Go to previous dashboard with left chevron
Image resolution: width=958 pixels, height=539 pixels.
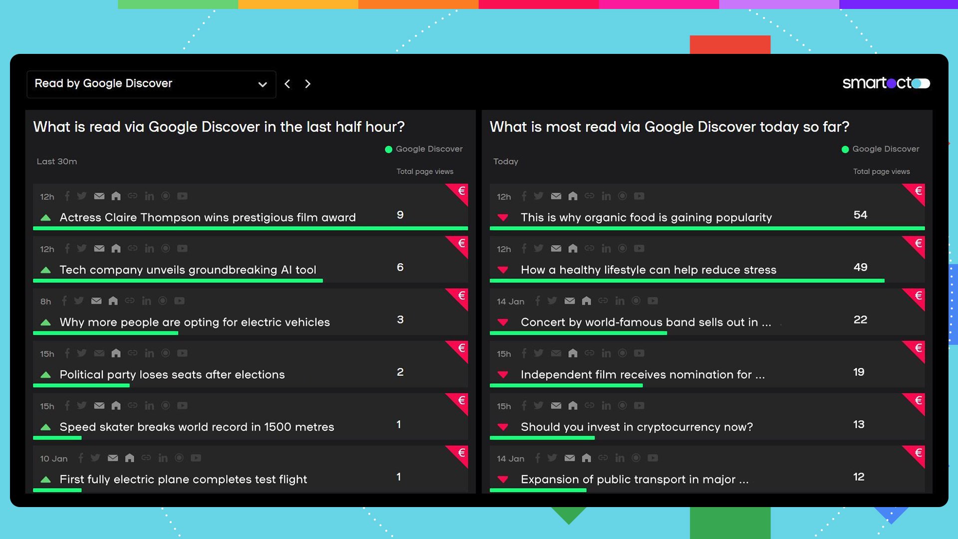[287, 84]
